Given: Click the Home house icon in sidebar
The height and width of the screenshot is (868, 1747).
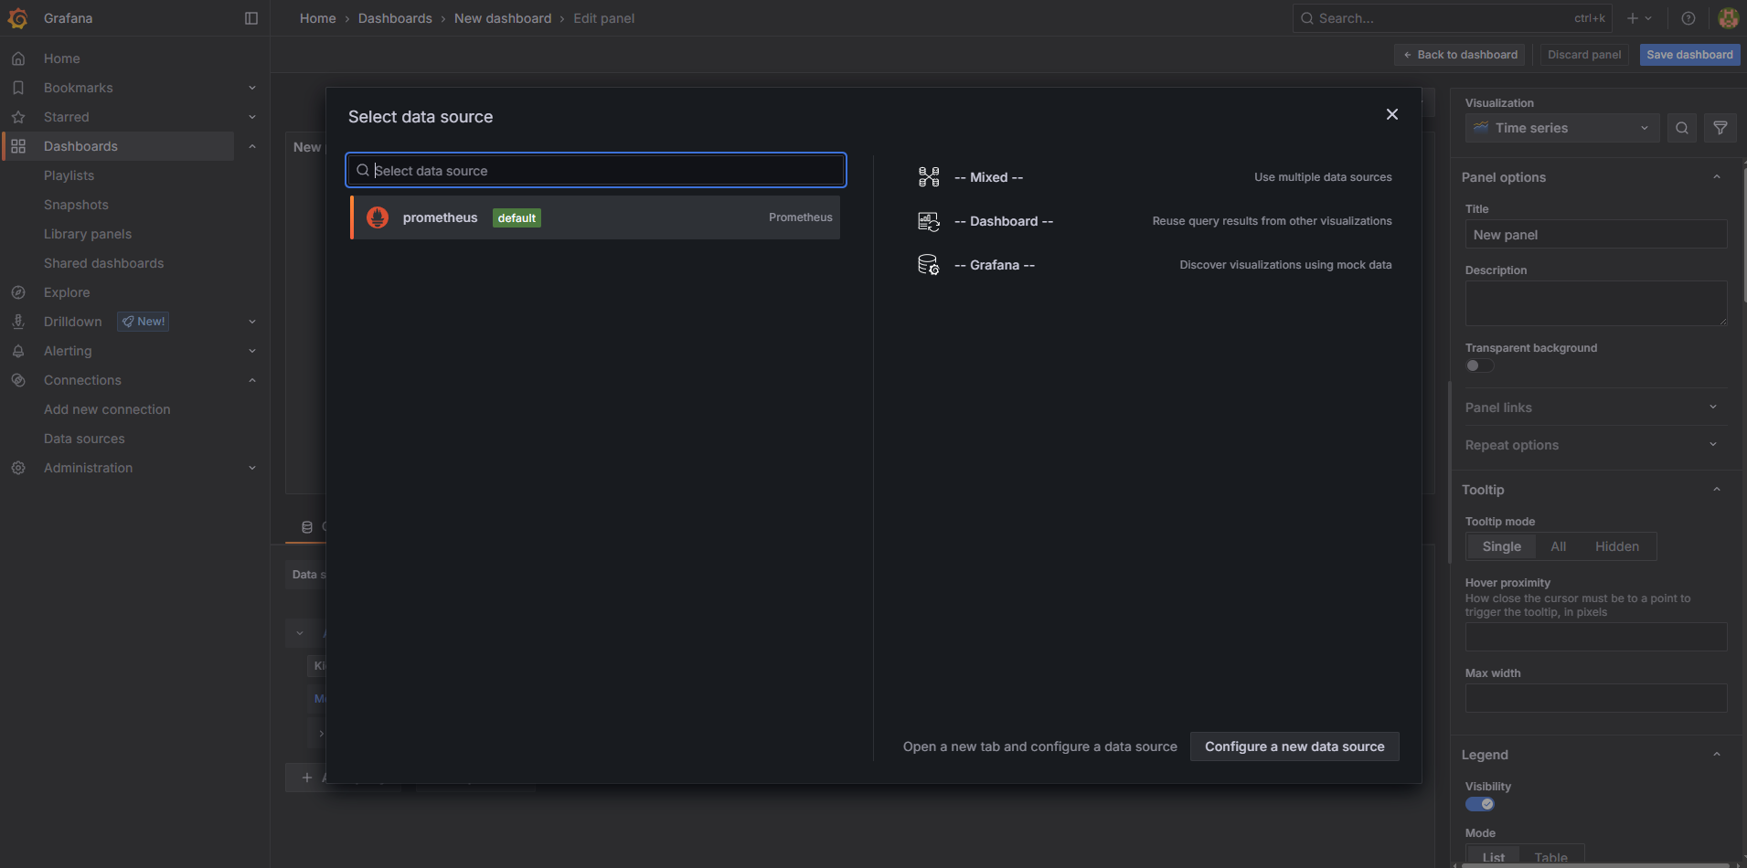Looking at the screenshot, I should click(x=18, y=58).
